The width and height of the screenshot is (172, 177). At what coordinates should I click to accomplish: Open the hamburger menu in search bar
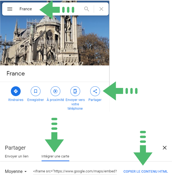click(10, 9)
